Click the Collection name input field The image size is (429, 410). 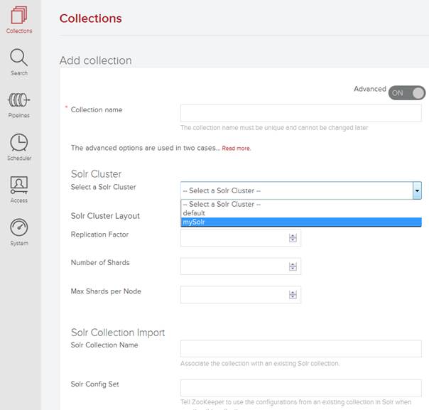(300, 114)
